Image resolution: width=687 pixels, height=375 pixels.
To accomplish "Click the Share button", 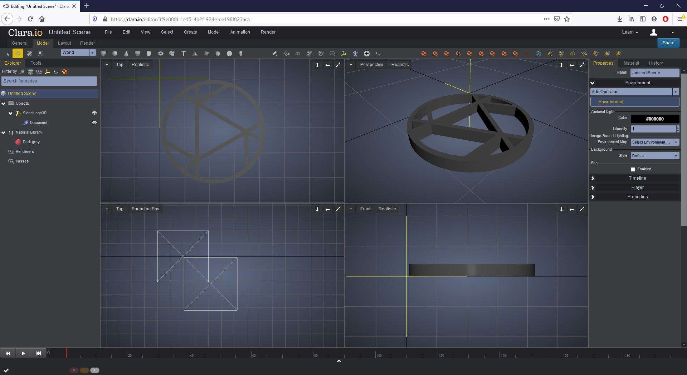I will 668,43.
